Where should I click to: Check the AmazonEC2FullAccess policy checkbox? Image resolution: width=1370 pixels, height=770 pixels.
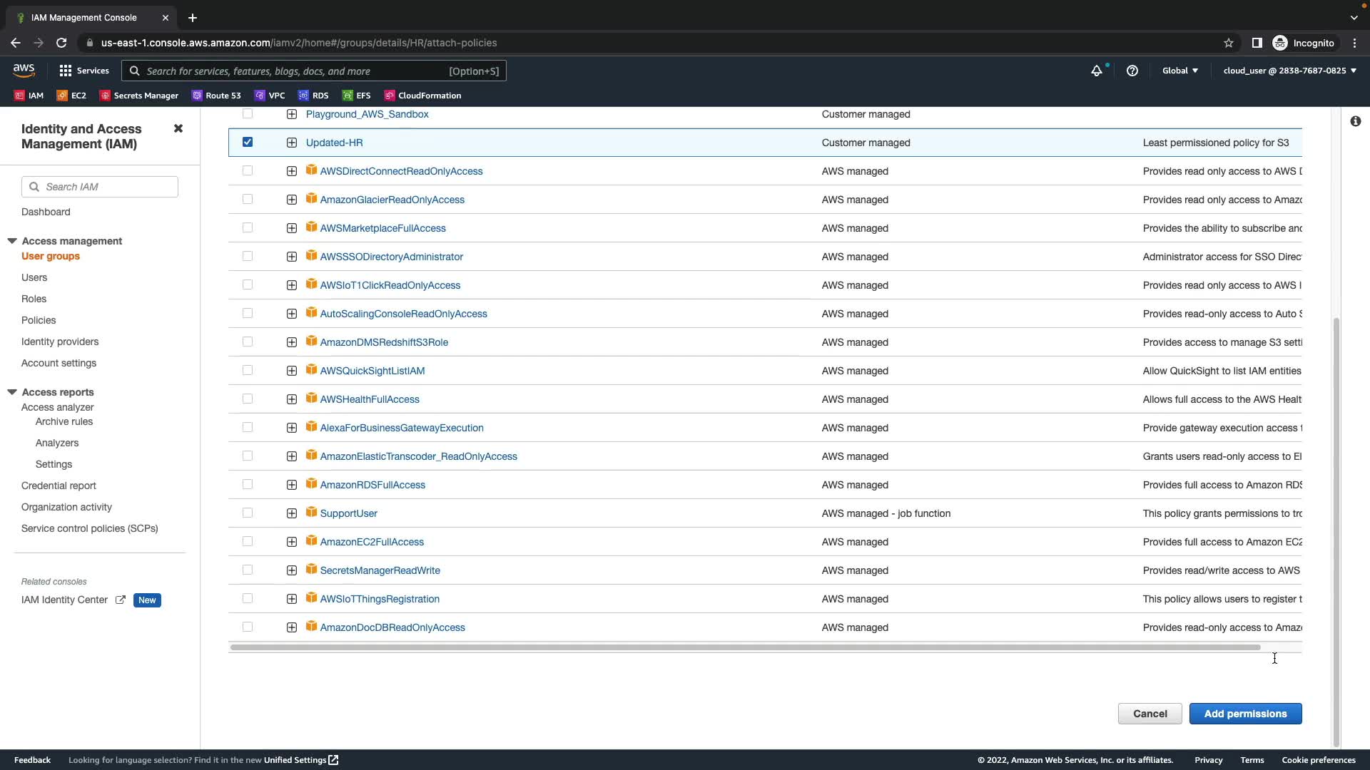[248, 541]
